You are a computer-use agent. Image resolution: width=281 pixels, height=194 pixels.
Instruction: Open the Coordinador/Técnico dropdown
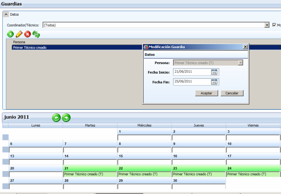pyautogui.click(x=267, y=25)
